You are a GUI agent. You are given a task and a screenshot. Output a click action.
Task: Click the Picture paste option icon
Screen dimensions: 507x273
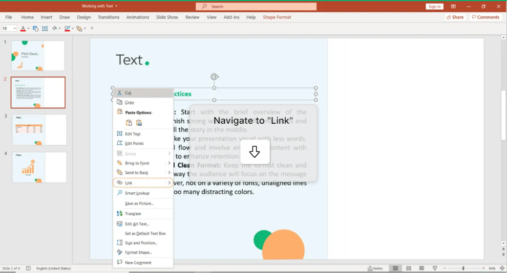tap(139, 123)
